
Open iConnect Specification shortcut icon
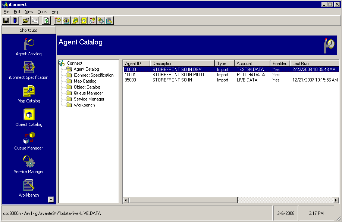(x=29, y=68)
